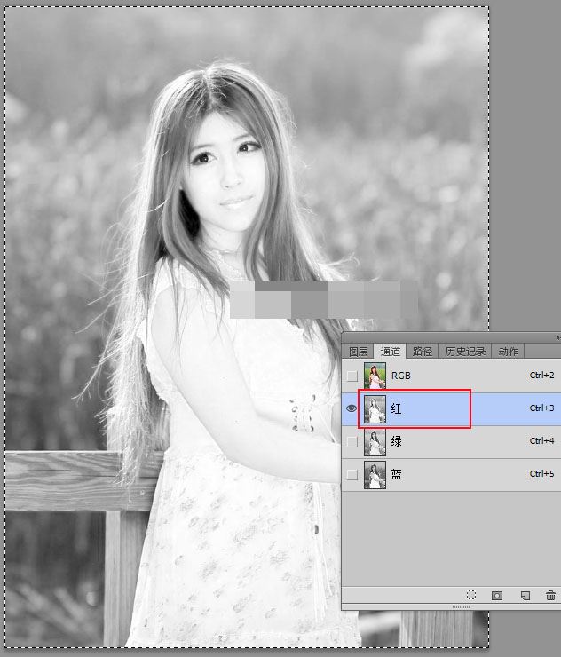Select the 红 channel name
The image size is (561, 657).
[x=397, y=408]
